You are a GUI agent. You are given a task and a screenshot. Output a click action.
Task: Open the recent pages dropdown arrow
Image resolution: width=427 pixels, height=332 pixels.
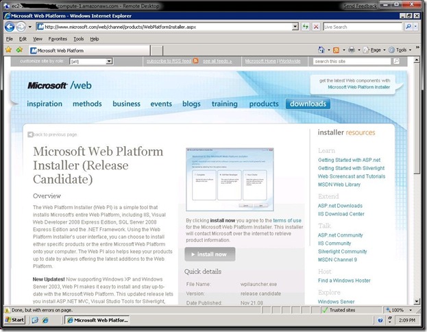pyautogui.click(x=30, y=27)
